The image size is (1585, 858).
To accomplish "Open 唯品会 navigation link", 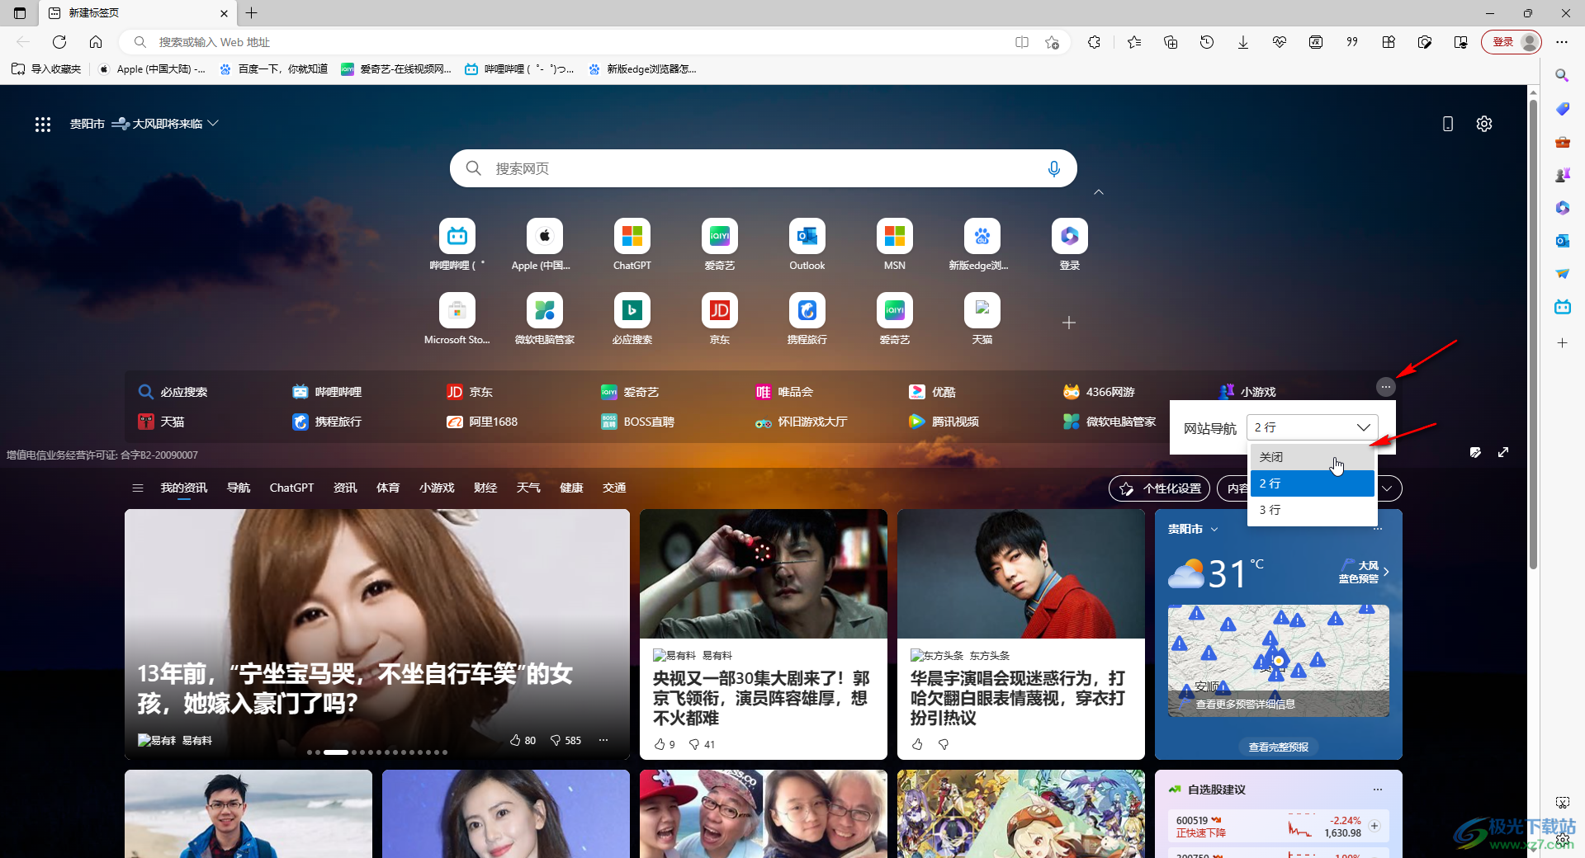I will [784, 392].
